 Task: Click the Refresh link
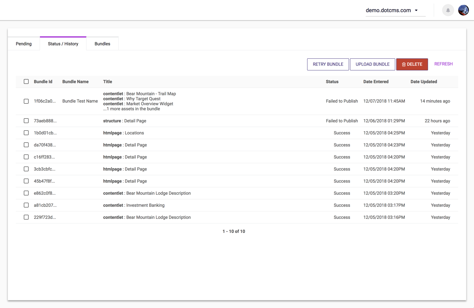[x=443, y=64]
